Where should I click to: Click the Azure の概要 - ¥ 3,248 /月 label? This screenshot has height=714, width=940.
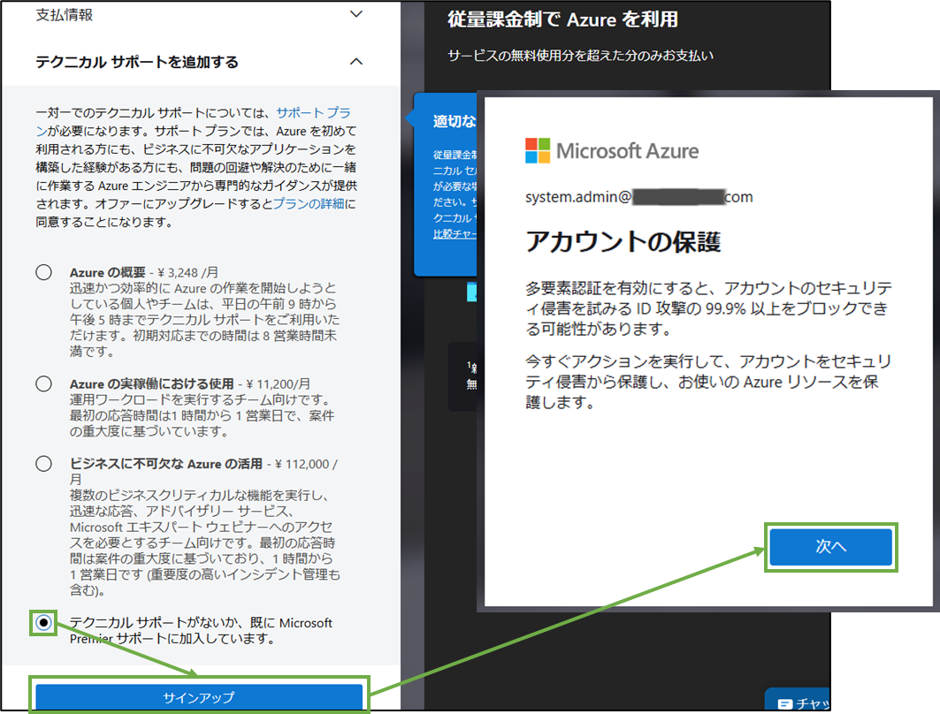[x=144, y=272]
